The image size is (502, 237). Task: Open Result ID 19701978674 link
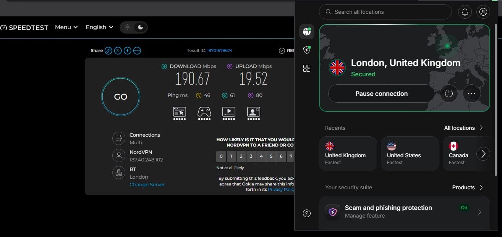(x=220, y=50)
